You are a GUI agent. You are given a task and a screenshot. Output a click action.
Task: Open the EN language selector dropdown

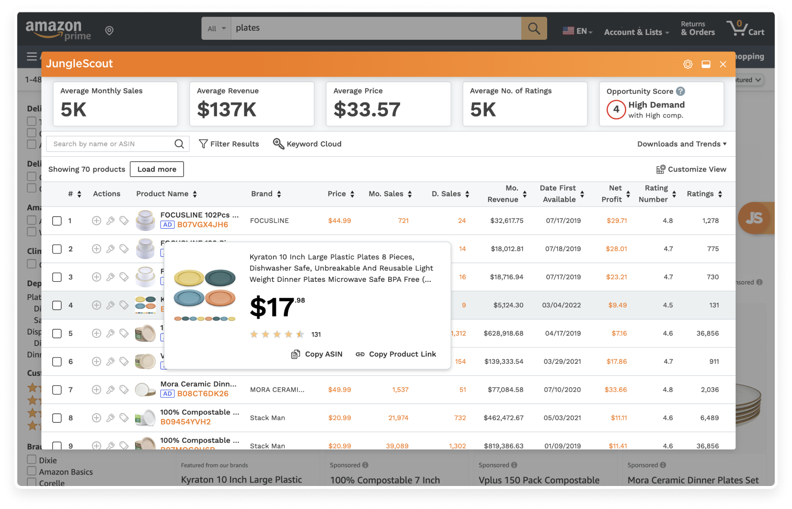577,31
